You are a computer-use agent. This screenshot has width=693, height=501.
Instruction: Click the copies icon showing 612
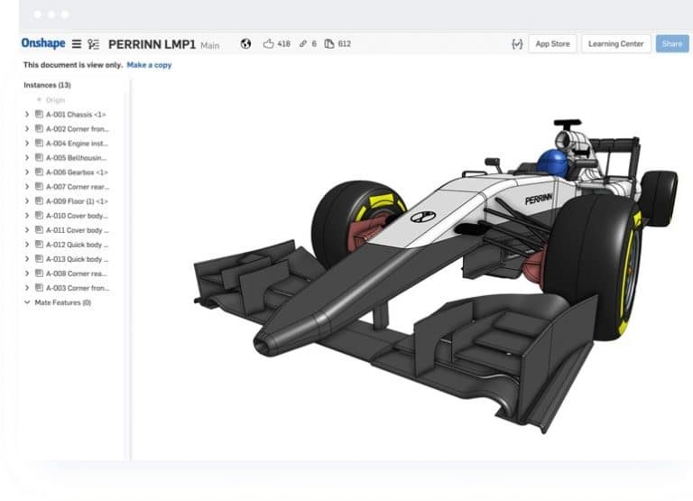click(x=329, y=43)
